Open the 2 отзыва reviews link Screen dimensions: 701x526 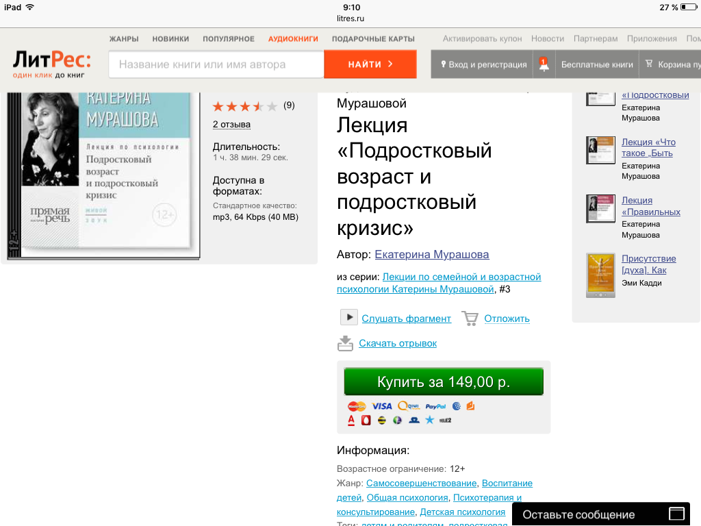point(231,125)
